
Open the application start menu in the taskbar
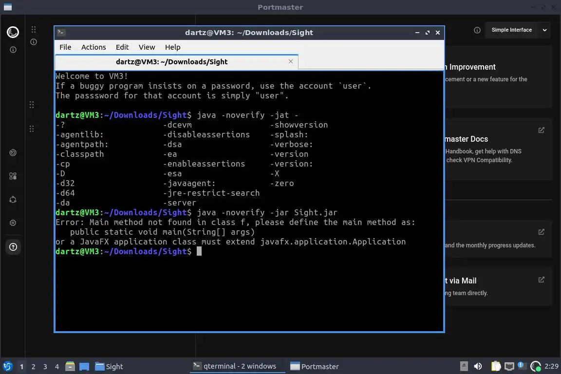coord(7,366)
